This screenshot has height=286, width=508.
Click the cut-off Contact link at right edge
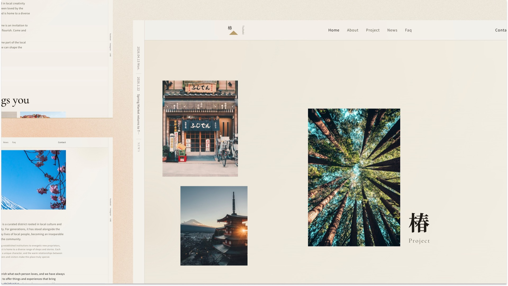tap(501, 30)
